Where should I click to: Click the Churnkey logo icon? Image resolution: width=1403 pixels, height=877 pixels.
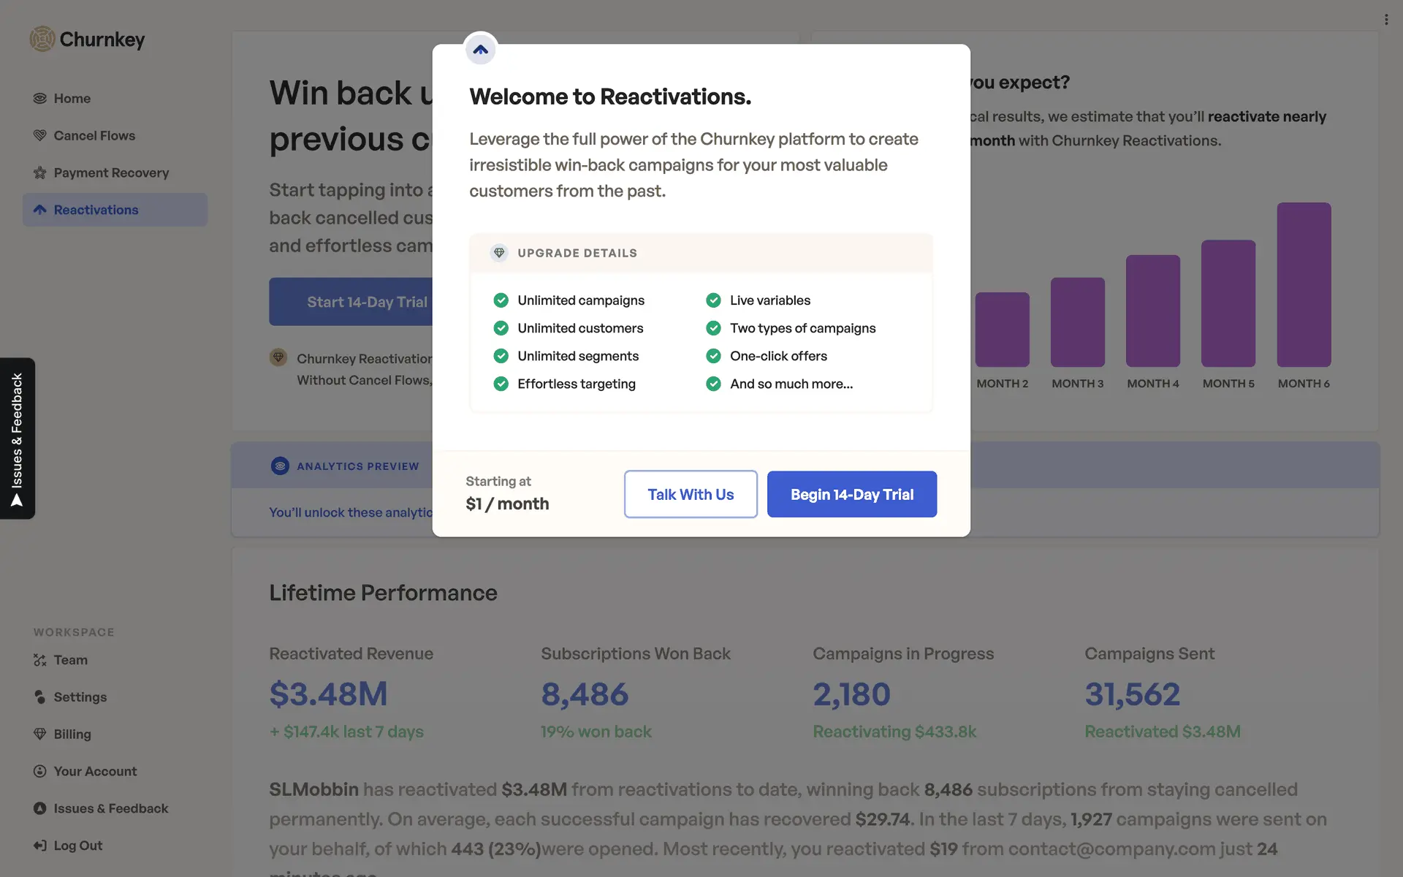[42, 39]
